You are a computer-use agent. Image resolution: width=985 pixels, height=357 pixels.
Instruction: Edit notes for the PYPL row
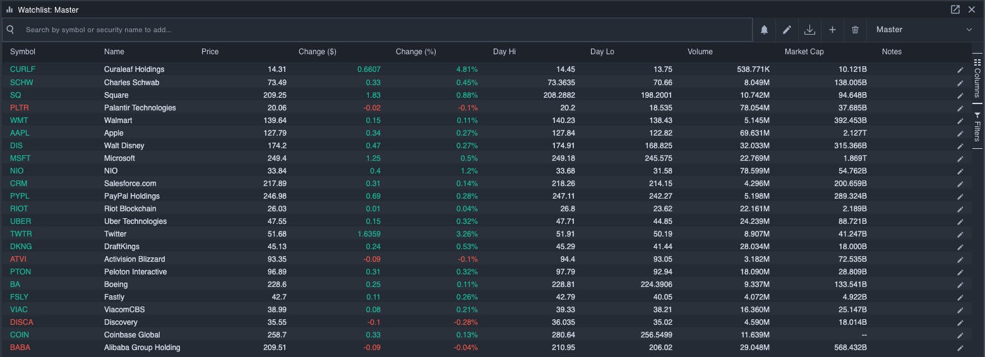960,196
